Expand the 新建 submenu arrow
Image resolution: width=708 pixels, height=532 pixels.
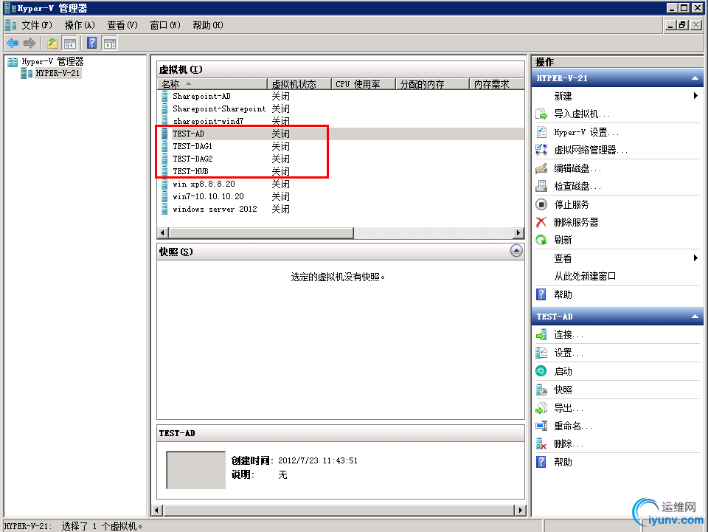point(695,96)
